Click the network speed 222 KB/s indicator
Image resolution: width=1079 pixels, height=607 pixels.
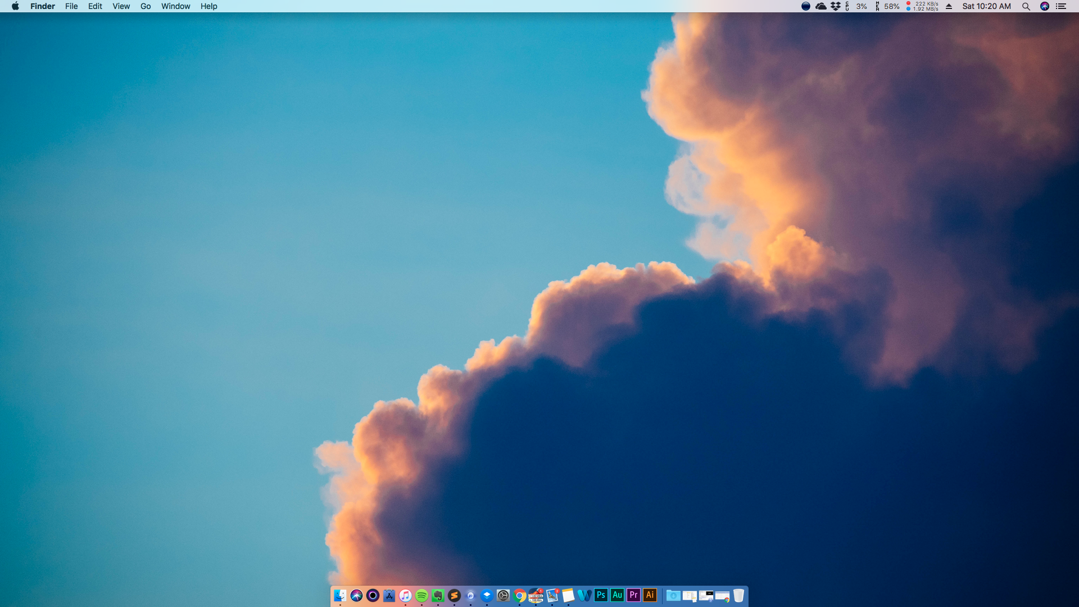[x=922, y=6]
